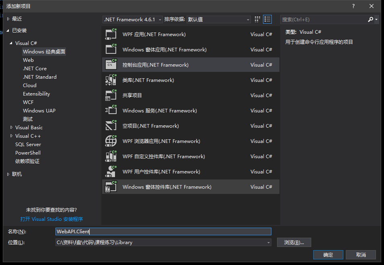Select the WPF 用户控件库(.NET Framework) template name

coord(161,172)
